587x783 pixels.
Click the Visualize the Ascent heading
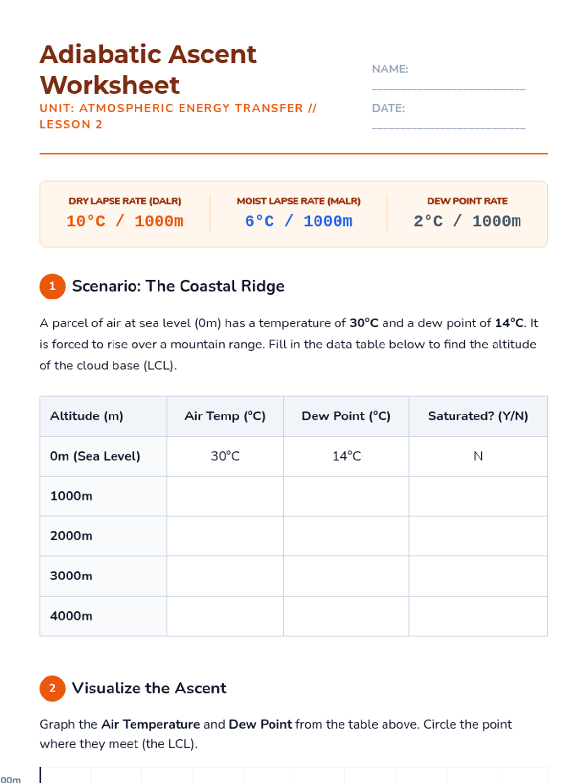[x=149, y=689]
